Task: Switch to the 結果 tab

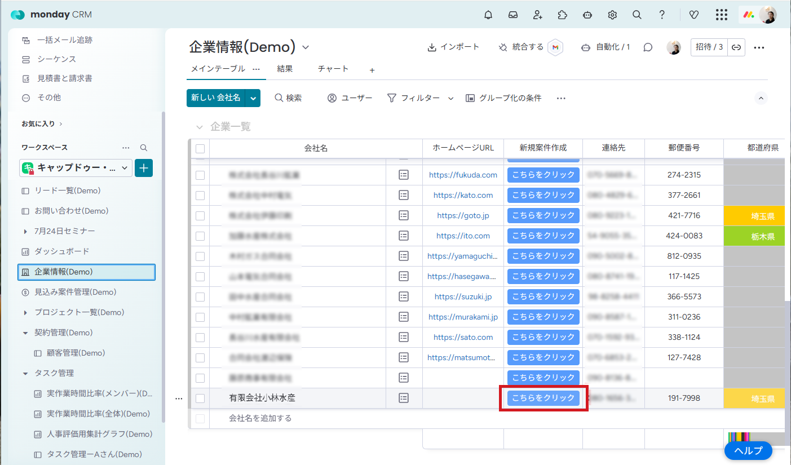Action: pos(285,69)
